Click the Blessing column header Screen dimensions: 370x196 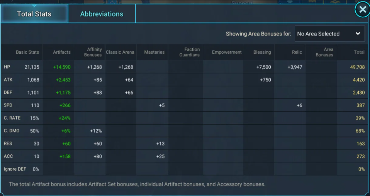[262, 52]
